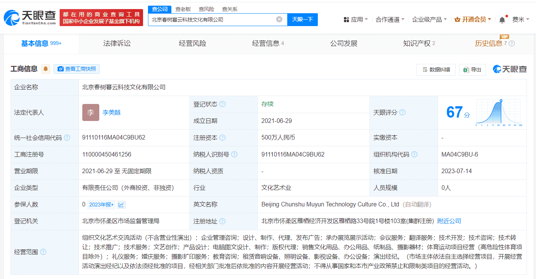Clear the search box with the X icon

(279, 19)
